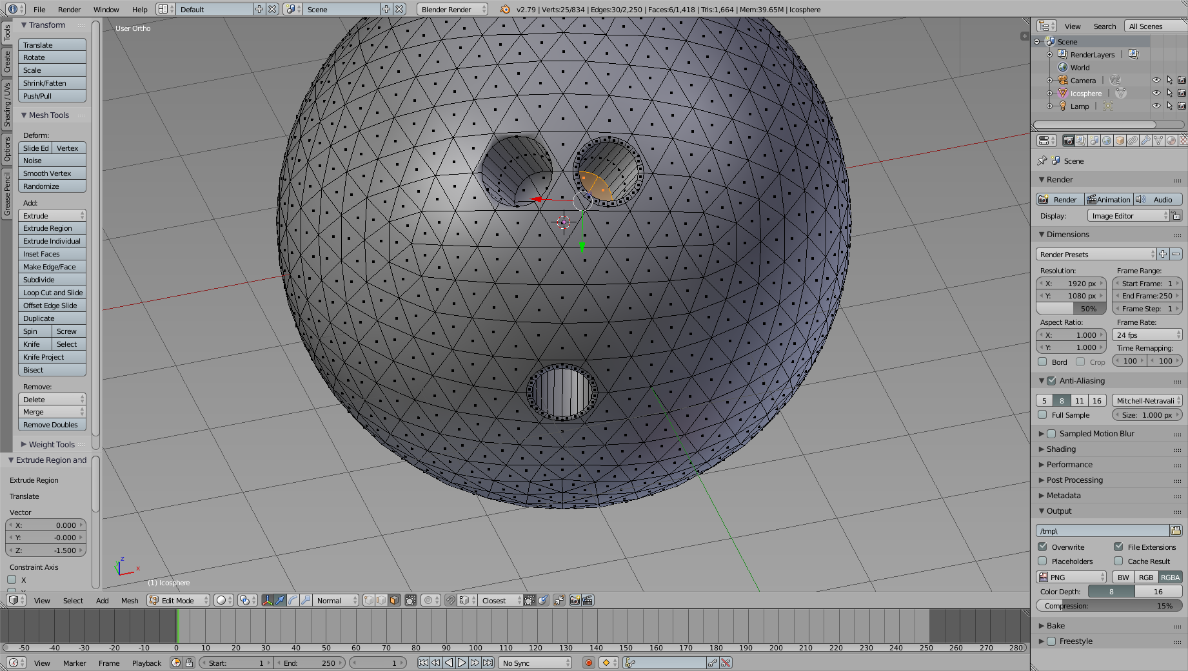Open the Window menu
This screenshot has width=1188, height=671.
point(106,10)
